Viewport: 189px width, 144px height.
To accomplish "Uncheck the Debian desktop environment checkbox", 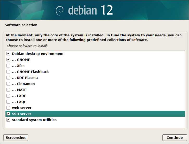I will pos(8,54).
